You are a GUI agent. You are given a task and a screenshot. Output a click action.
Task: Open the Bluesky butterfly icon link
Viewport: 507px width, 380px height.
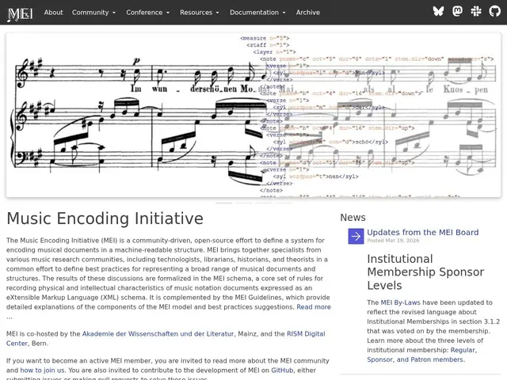(438, 11)
